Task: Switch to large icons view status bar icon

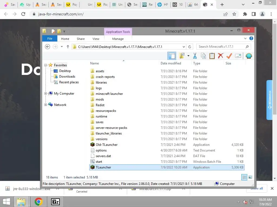Action: [x=250, y=177]
